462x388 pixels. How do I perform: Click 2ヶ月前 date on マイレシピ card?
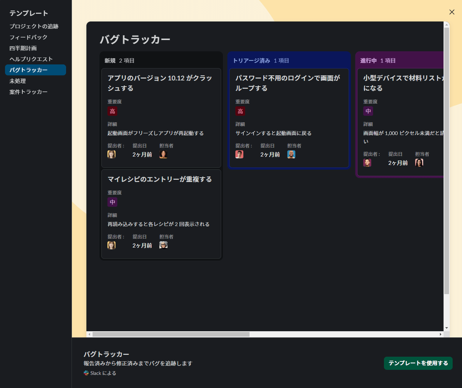(142, 245)
